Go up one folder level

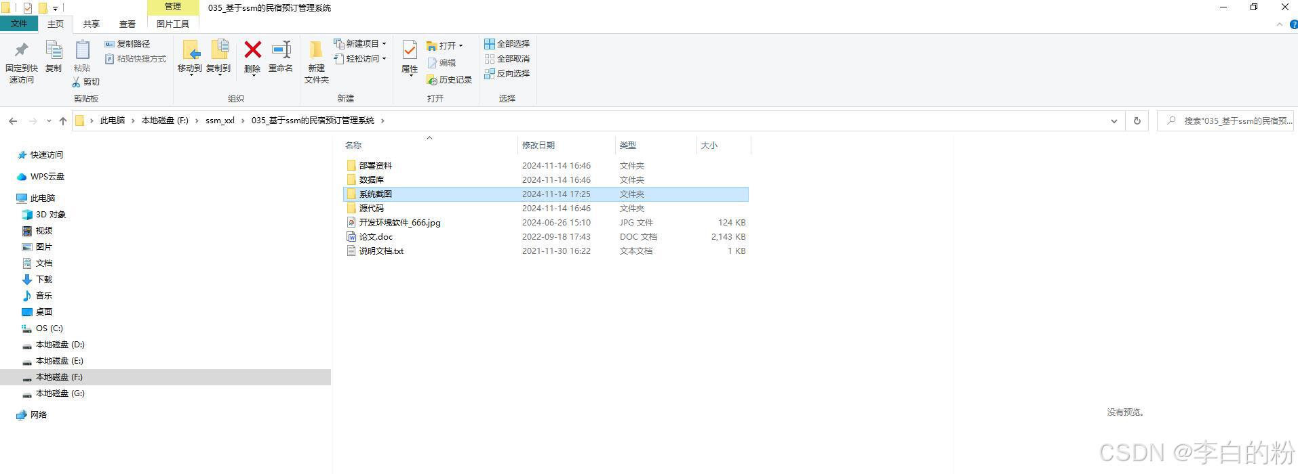(63, 121)
